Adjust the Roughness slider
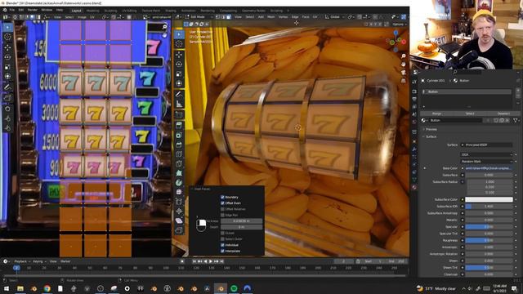The width and height of the screenshot is (523, 294). (x=489, y=240)
